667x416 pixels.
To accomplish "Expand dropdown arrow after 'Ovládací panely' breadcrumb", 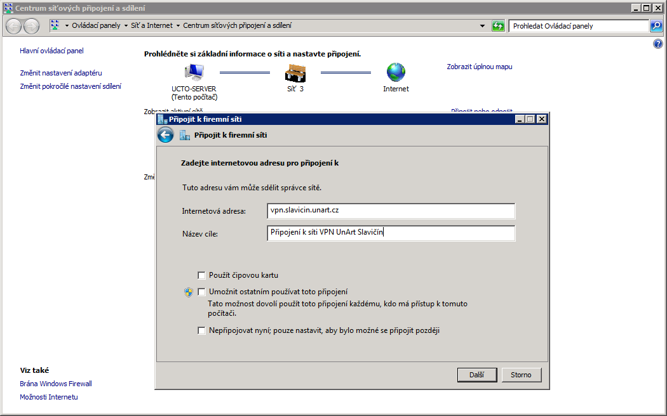I will (126, 26).
